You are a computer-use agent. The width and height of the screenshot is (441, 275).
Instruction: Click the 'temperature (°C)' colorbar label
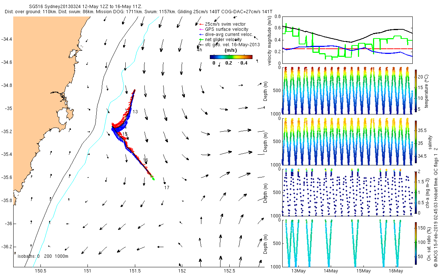[x=426, y=91]
